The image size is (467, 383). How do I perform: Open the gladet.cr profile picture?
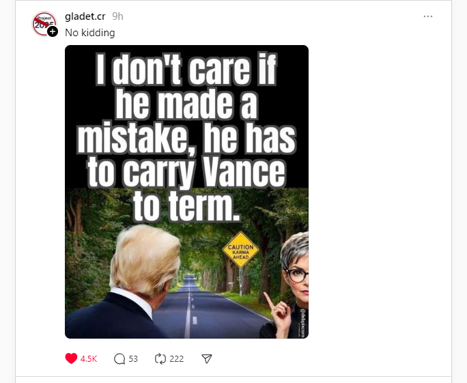[42, 23]
